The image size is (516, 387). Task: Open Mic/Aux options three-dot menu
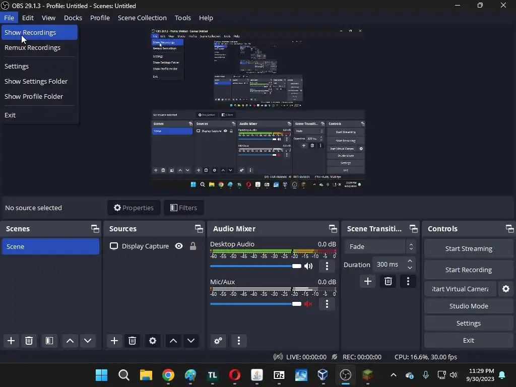tap(327, 304)
